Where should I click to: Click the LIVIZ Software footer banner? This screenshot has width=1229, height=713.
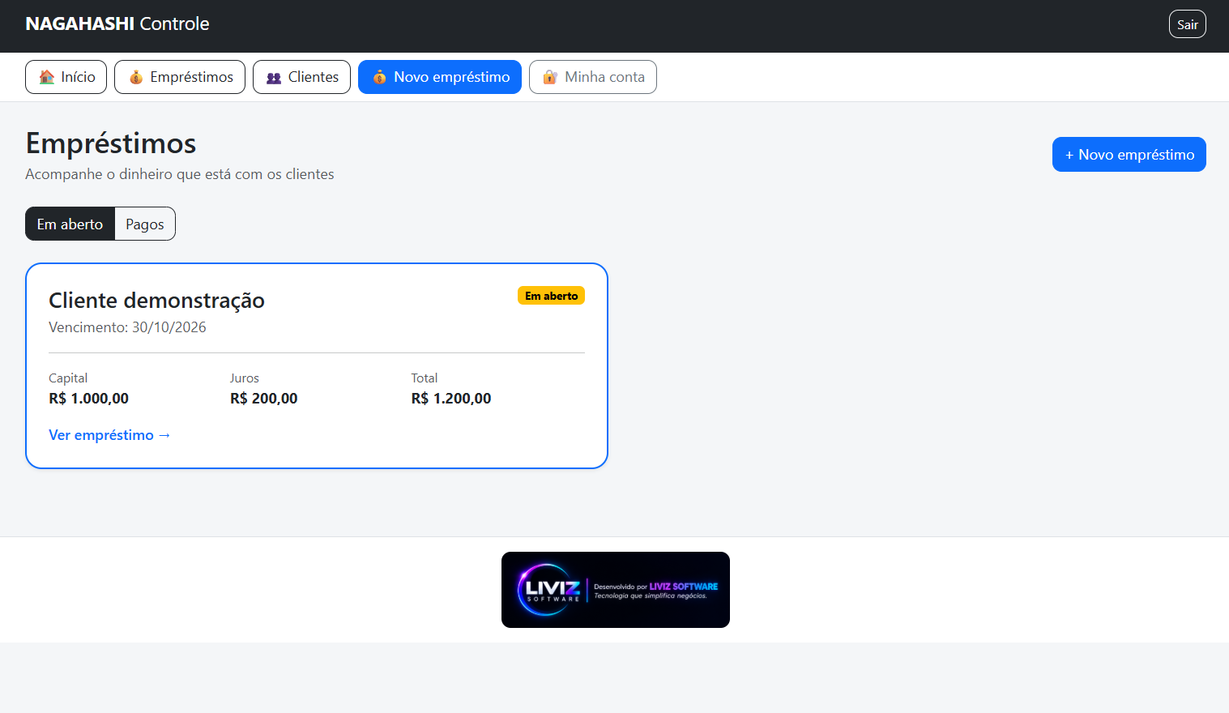pyautogui.click(x=616, y=590)
